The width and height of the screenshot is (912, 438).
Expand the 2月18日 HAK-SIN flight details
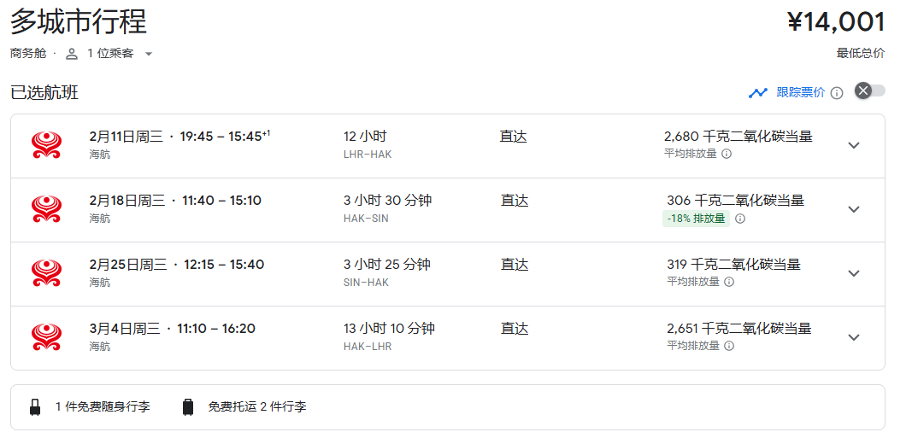click(853, 209)
